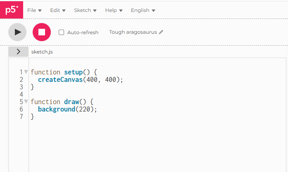Enable the Auto-refresh checkbox
Image resolution: width=288 pixels, height=172 pixels.
[61, 33]
